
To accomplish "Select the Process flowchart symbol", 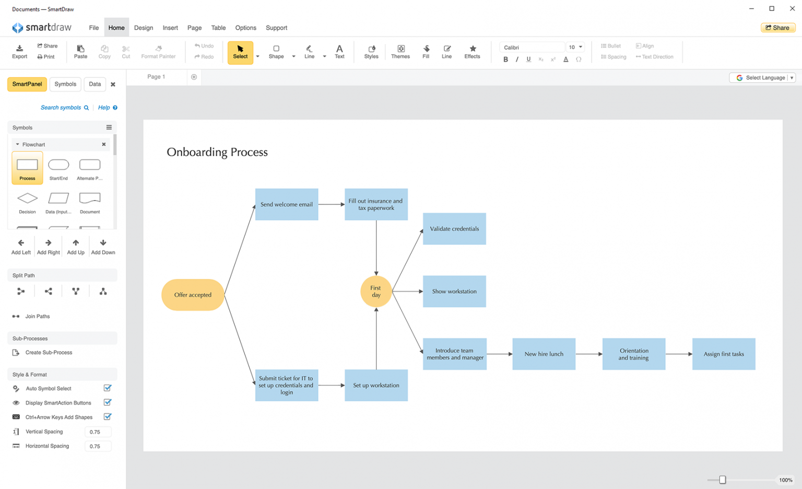I will point(27,167).
